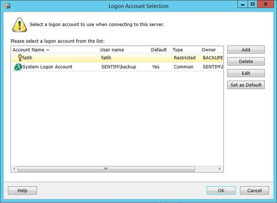Click the application icon in title bar
Viewport: 277px width, 203px height.
point(7,6)
